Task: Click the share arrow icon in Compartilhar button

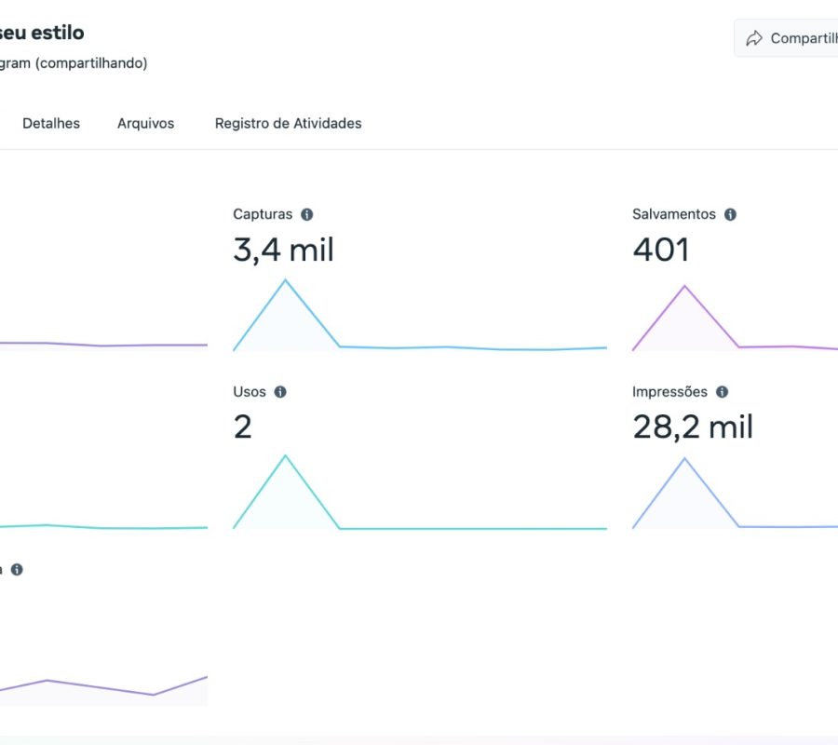Action: 754,38
